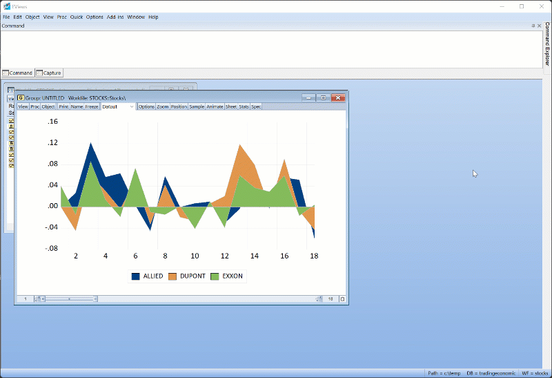Image resolution: width=552 pixels, height=378 pixels.
Task: Open the Quick menu
Action: pos(77,17)
